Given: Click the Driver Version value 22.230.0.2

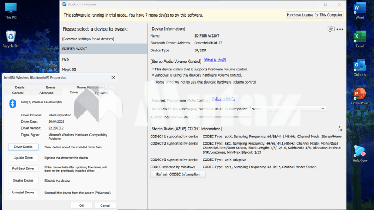Looking at the screenshot, I should [x=56, y=128].
